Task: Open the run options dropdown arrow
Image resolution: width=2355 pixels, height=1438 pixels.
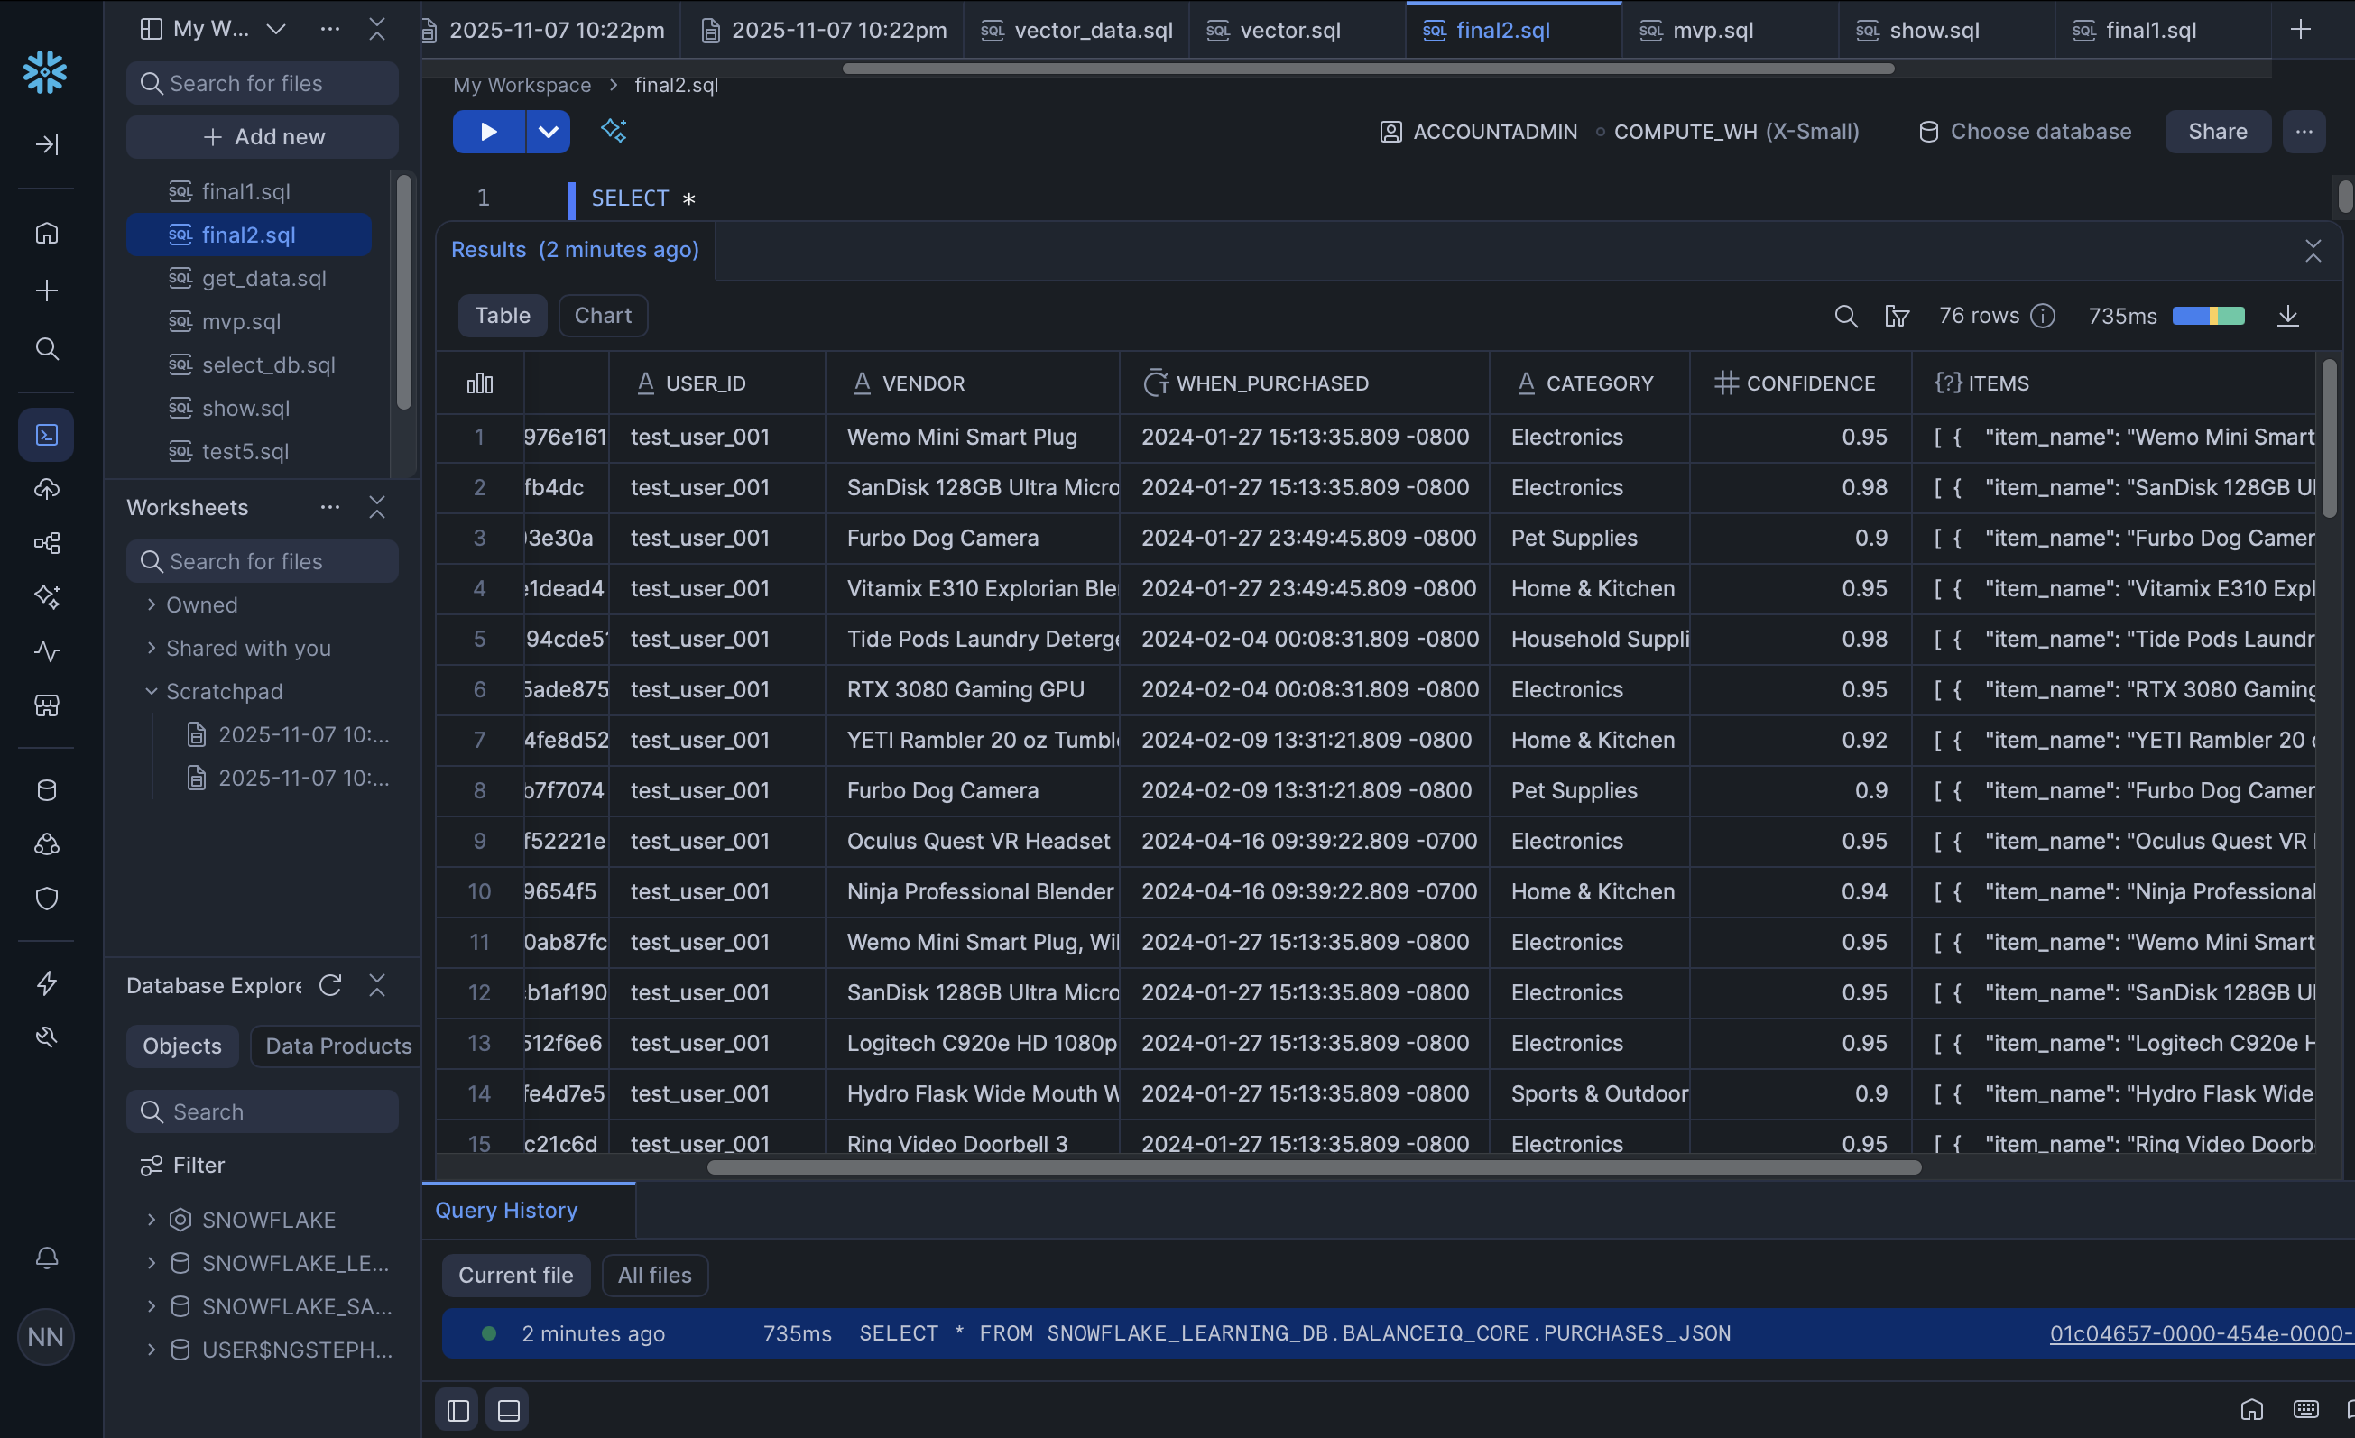Action: pos(548,132)
